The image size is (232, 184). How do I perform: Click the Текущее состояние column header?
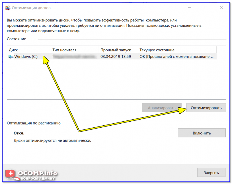point(177,50)
